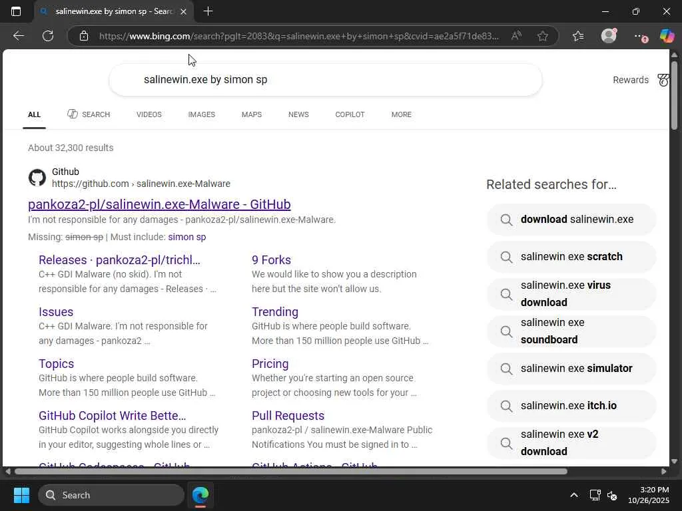Click the horizontal scrollbar thumb
The height and width of the screenshot is (511, 682).
click(x=290, y=472)
